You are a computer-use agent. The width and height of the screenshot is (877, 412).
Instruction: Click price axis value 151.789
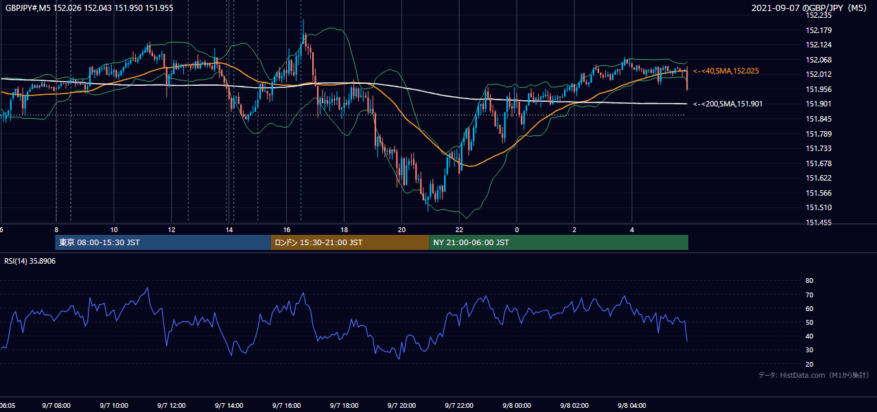point(819,134)
